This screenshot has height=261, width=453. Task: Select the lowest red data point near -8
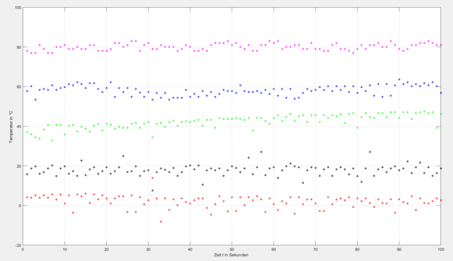161,221
